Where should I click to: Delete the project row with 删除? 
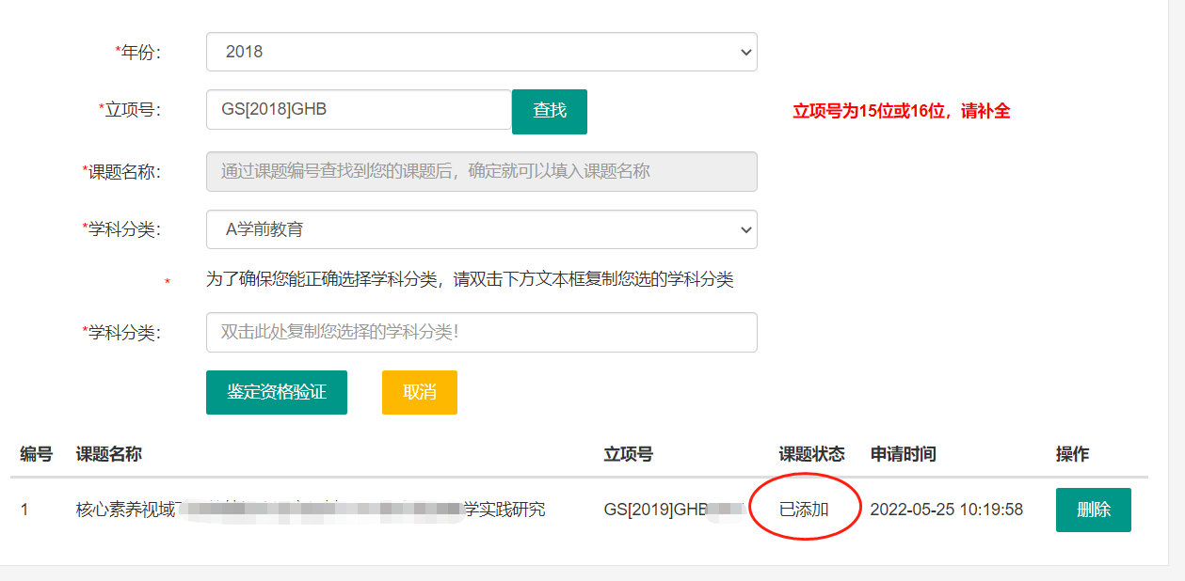tap(1093, 510)
